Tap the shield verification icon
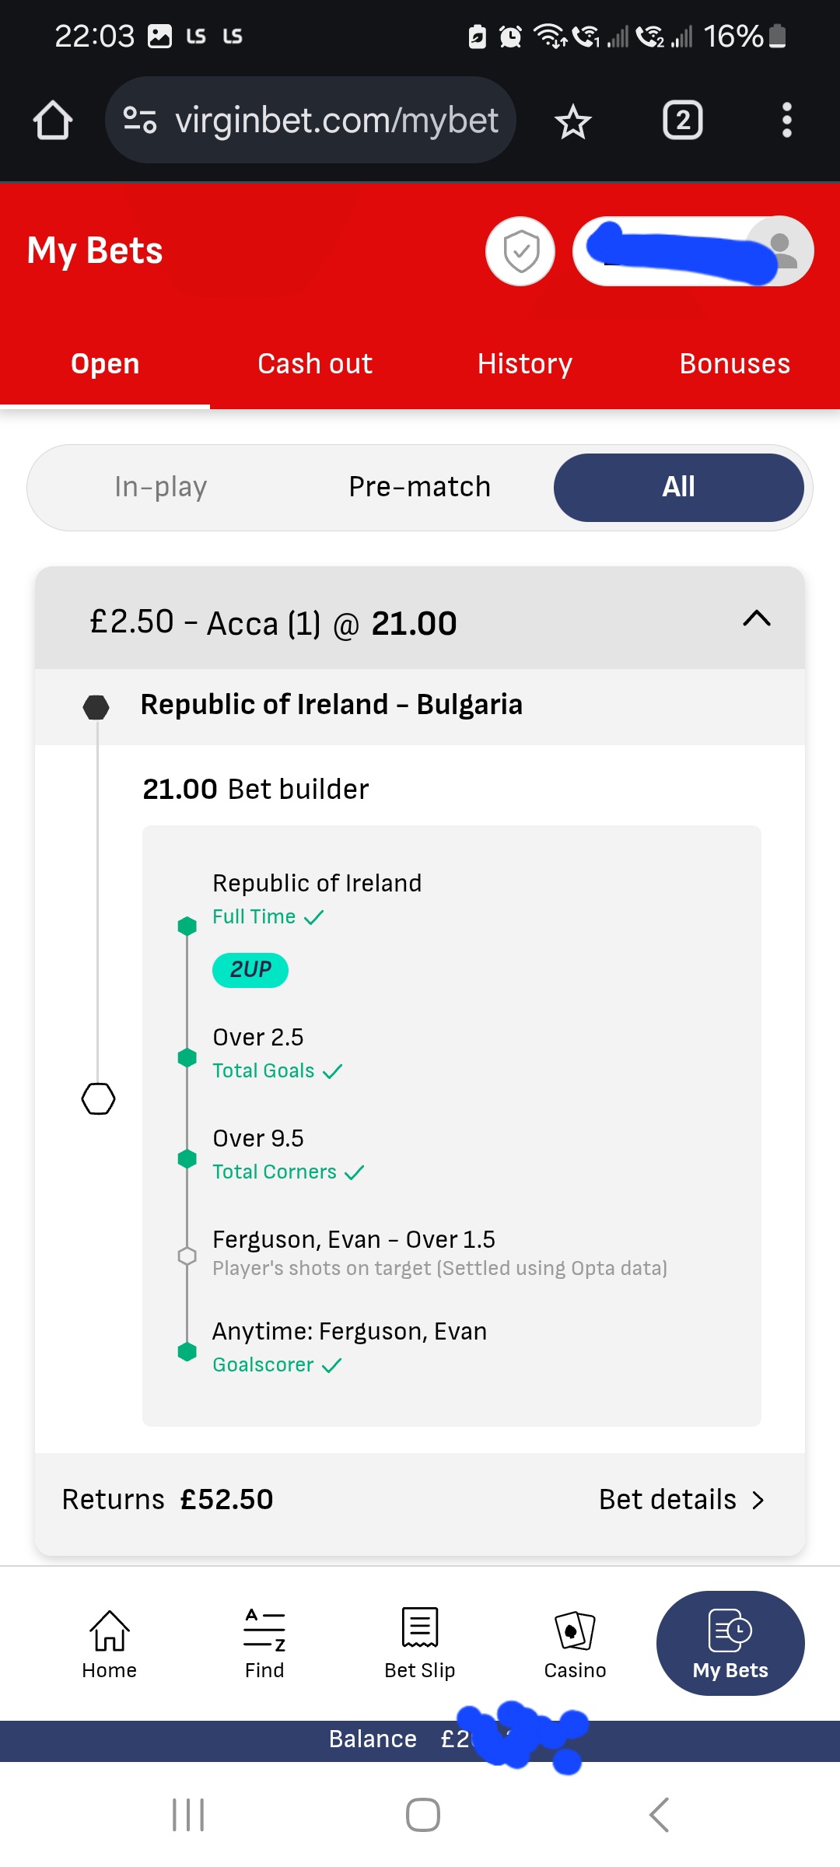Image resolution: width=840 pixels, height=1867 pixels. (x=520, y=251)
